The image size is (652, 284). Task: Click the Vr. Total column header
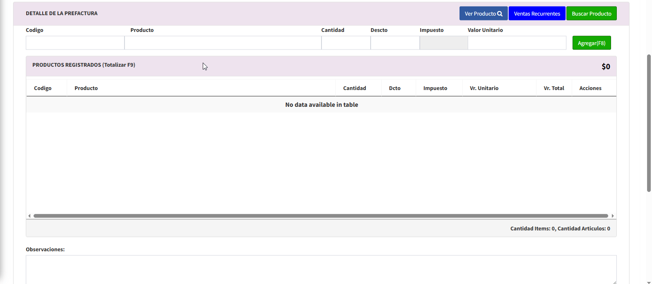[554, 88]
